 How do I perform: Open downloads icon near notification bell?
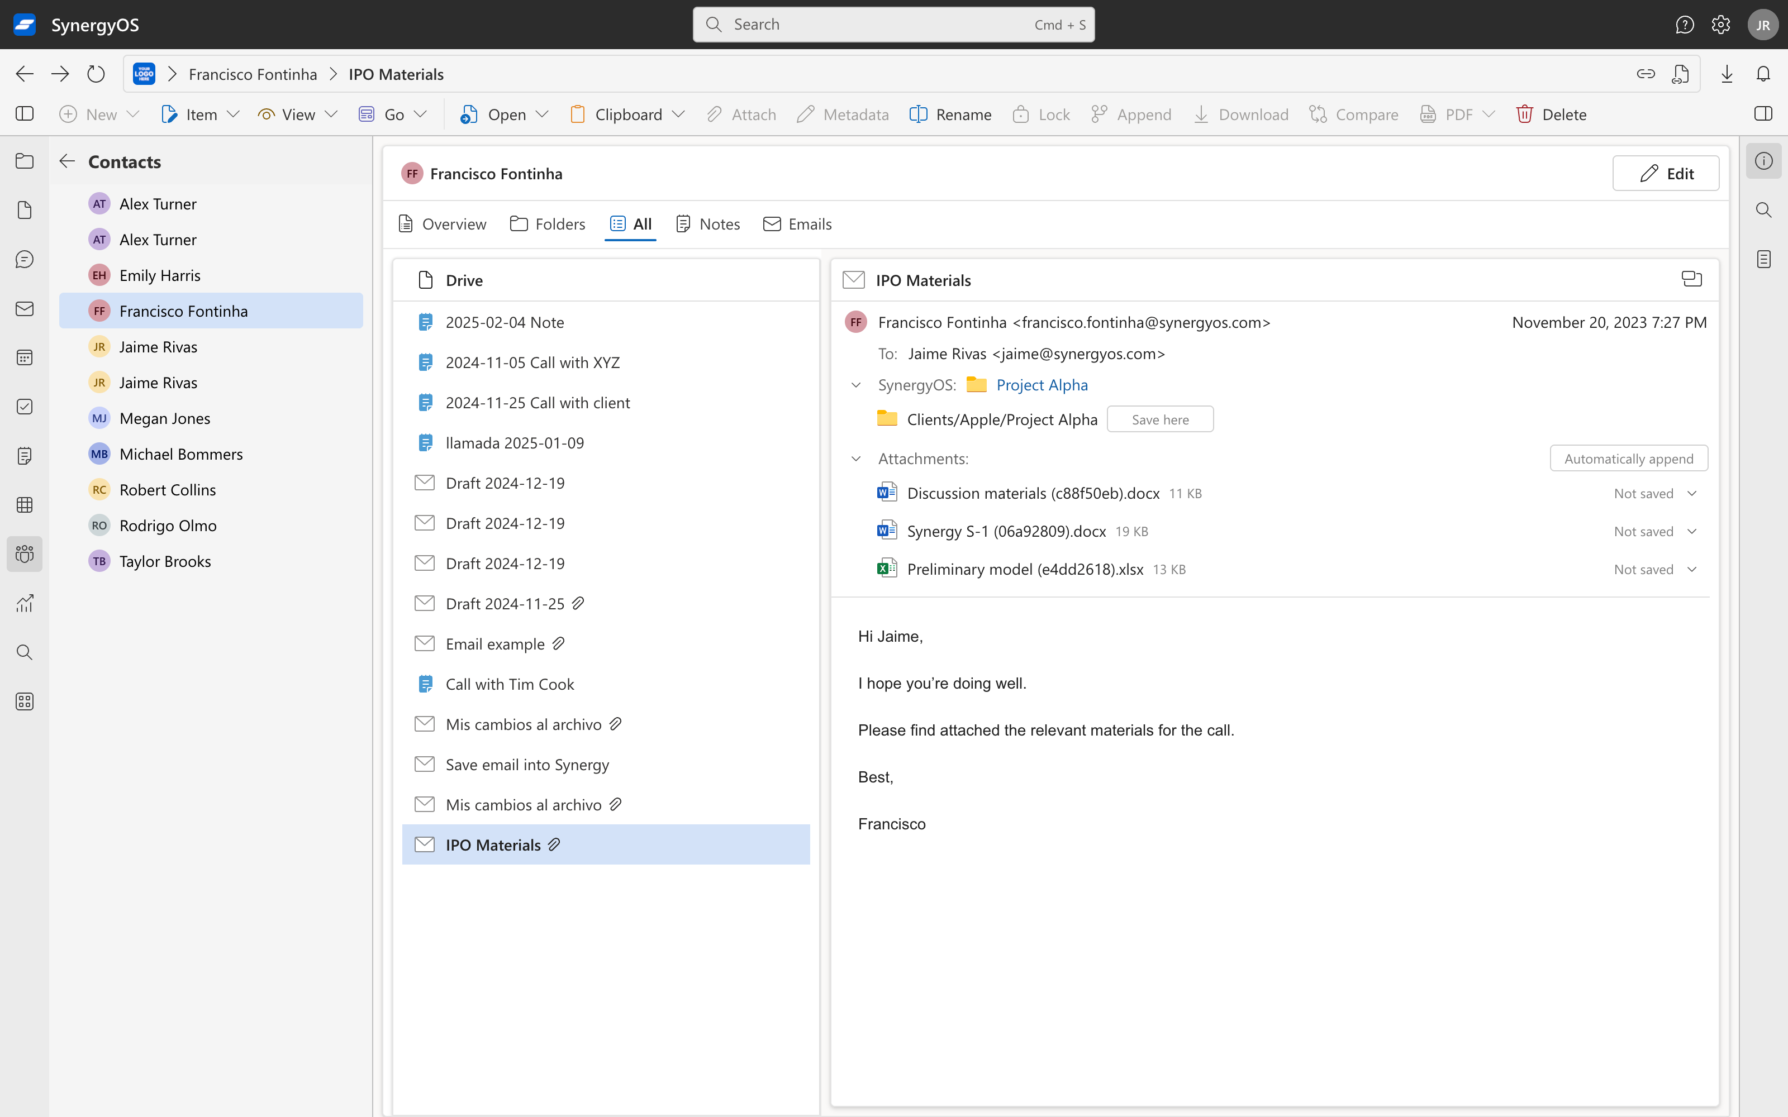coord(1727,74)
